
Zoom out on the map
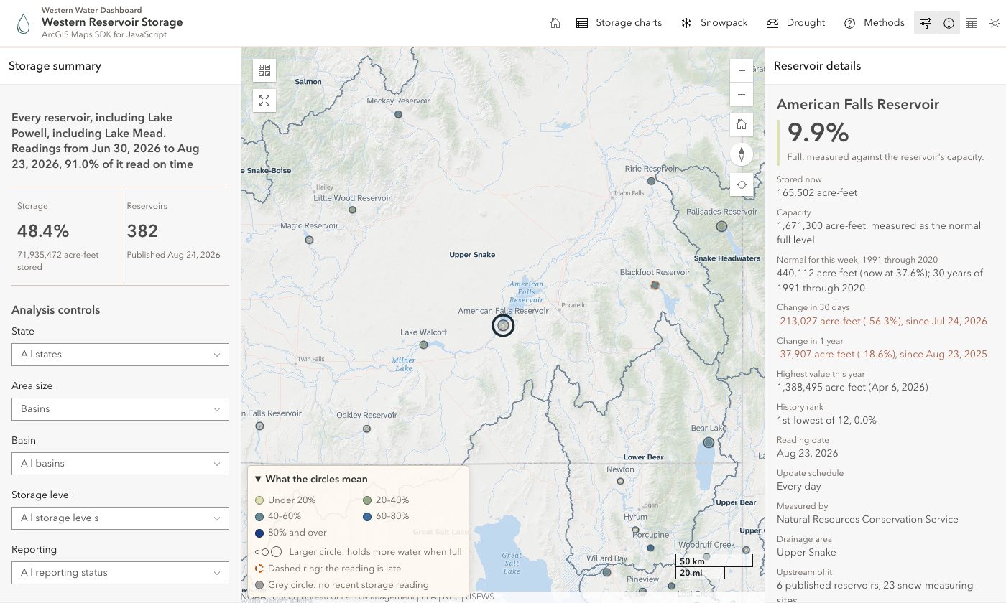click(x=742, y=94)
